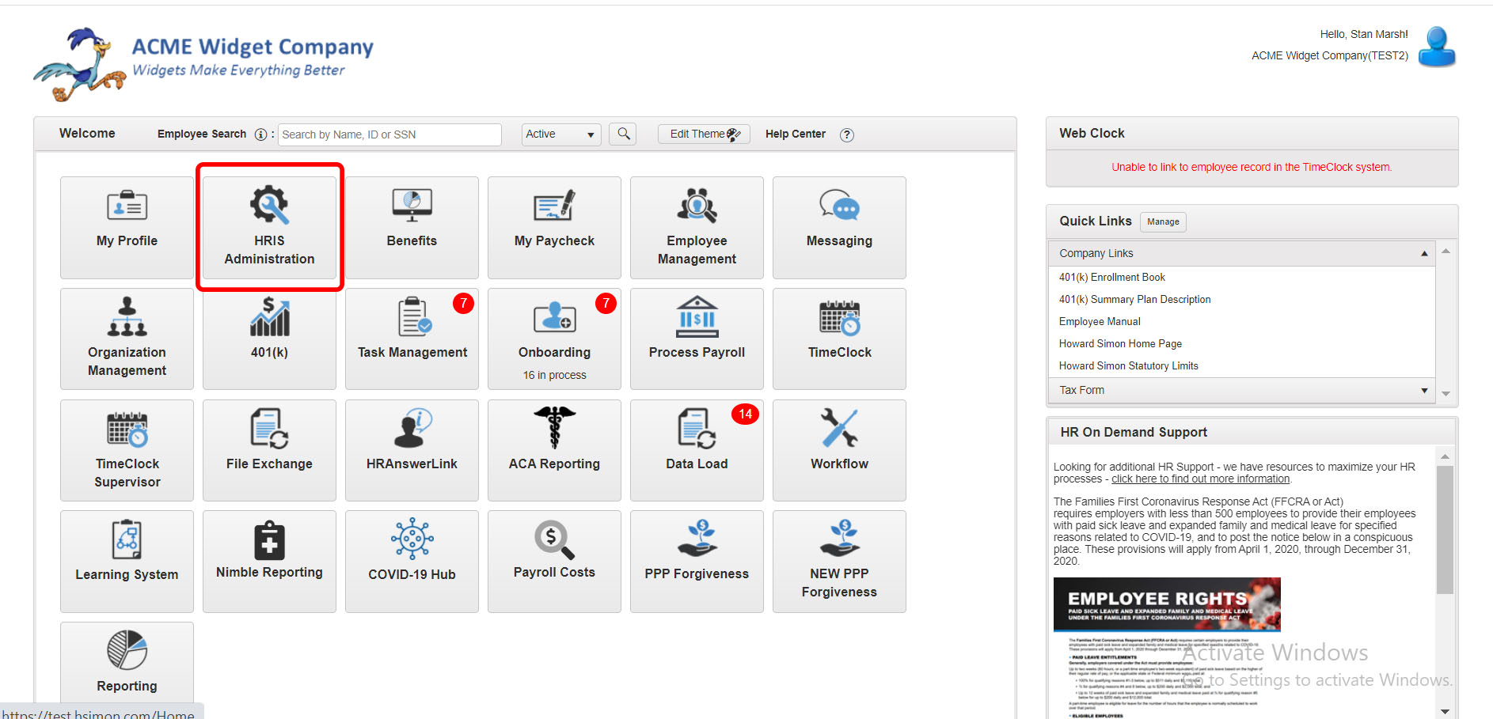Open the My Profile tile
Screen dimensions: 1493x719
click(x=127, y=228)
